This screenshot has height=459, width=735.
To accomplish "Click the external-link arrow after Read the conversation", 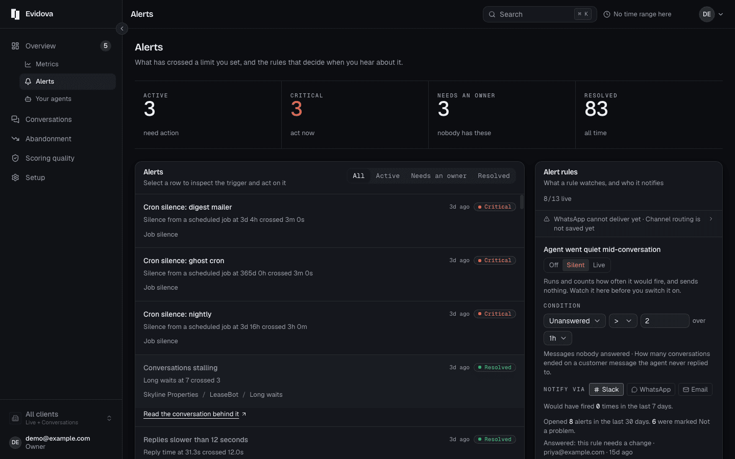I will [244, 414].
